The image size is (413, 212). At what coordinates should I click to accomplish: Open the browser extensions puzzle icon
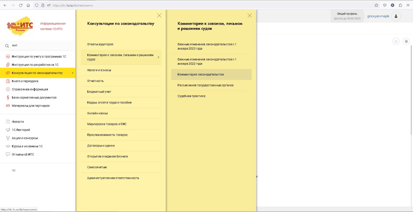pyautogui.click(x=400, y=5)
